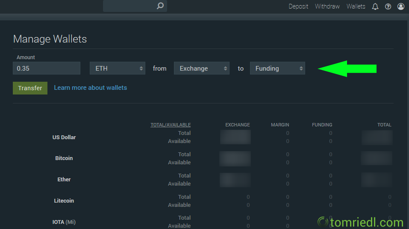Click the EXCHANGE column header

[237, 125]
